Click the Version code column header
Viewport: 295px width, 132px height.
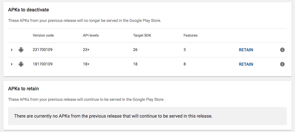(x=43, y=35)
